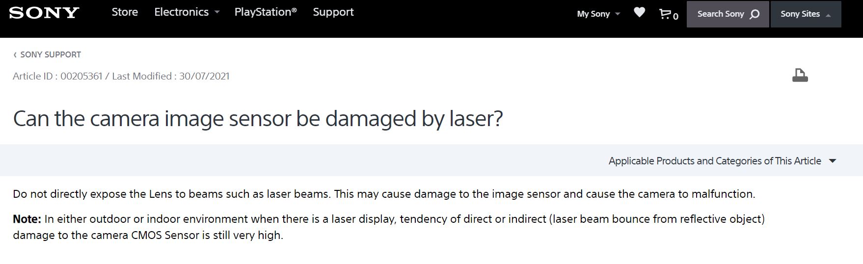This screenshot has width=863, height=264.
Task: Expand the My Sony dropdown arrow
Action: point(618,14)
